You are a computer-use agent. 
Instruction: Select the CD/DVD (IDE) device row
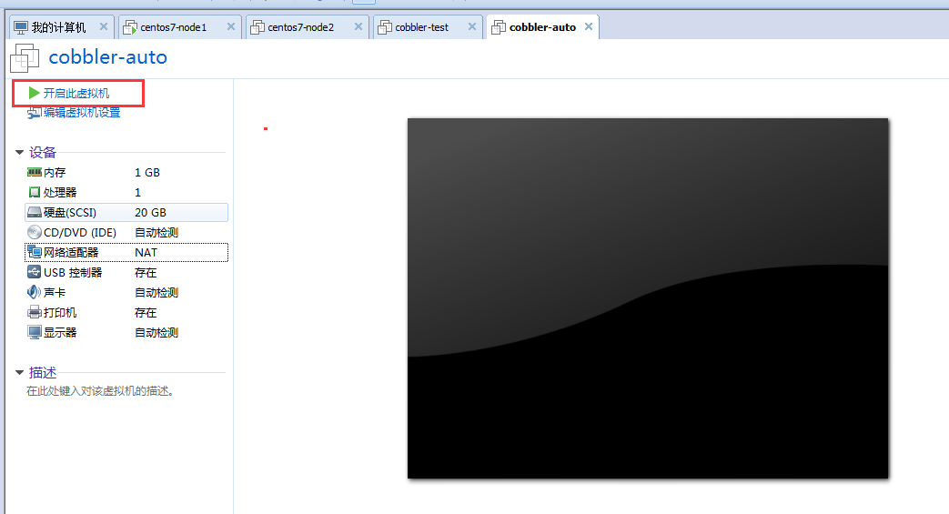click(126, 233)
